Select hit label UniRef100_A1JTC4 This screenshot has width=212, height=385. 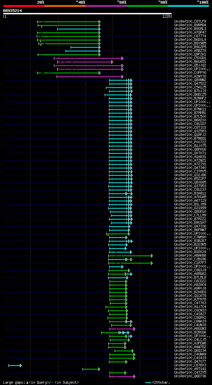pyautogui.click(x=190, y=307)
